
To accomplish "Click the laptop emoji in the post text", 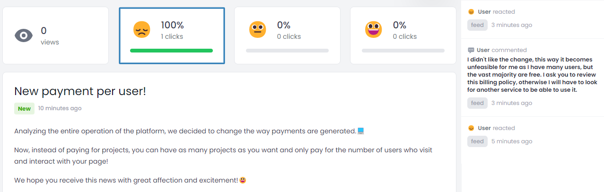I will click(361, 131).
